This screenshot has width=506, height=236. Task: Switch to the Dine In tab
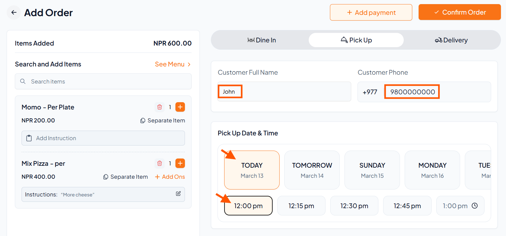click(x=262, y=40)
